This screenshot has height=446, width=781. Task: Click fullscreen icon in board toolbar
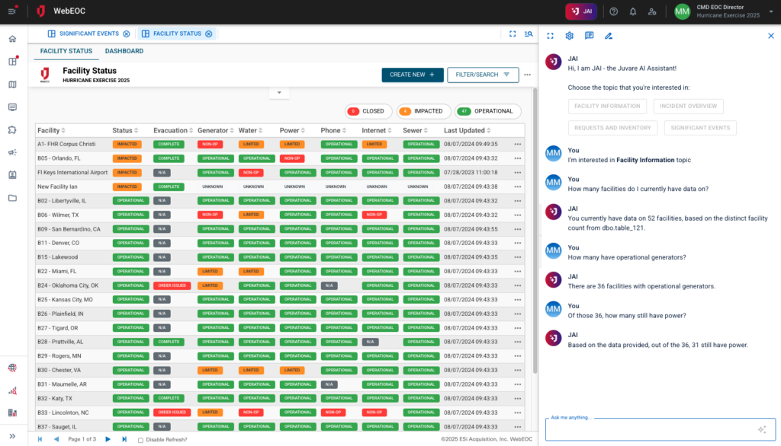[x=513, y=33]
